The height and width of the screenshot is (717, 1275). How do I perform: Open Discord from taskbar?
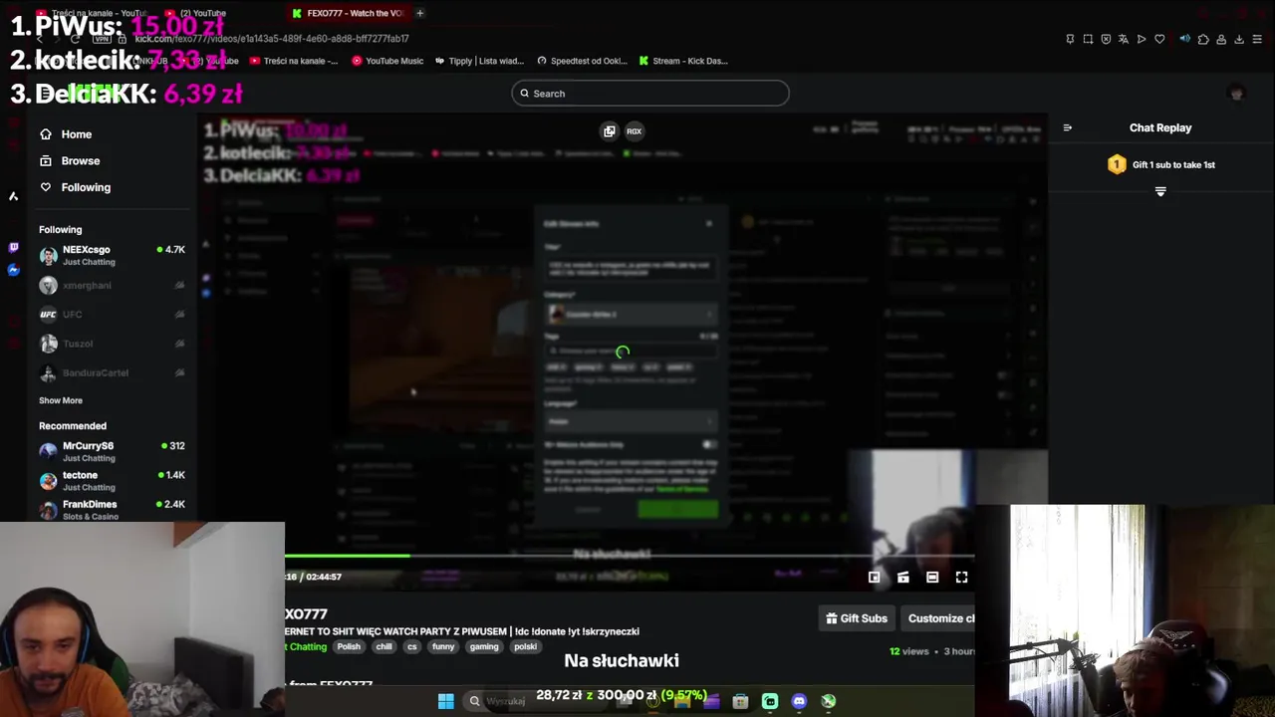coord(799,701)
